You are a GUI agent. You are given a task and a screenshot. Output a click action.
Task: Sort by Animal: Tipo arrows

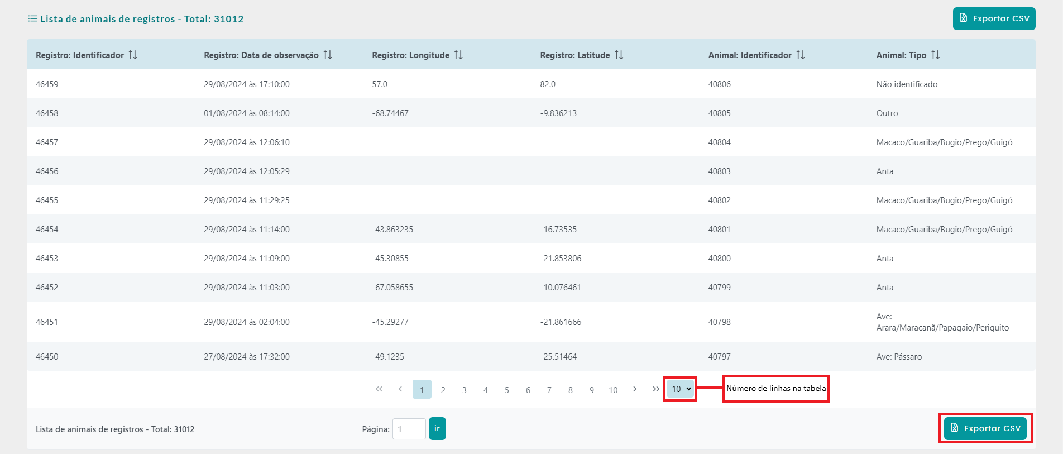pyautogui.click(x=936, y=55)
